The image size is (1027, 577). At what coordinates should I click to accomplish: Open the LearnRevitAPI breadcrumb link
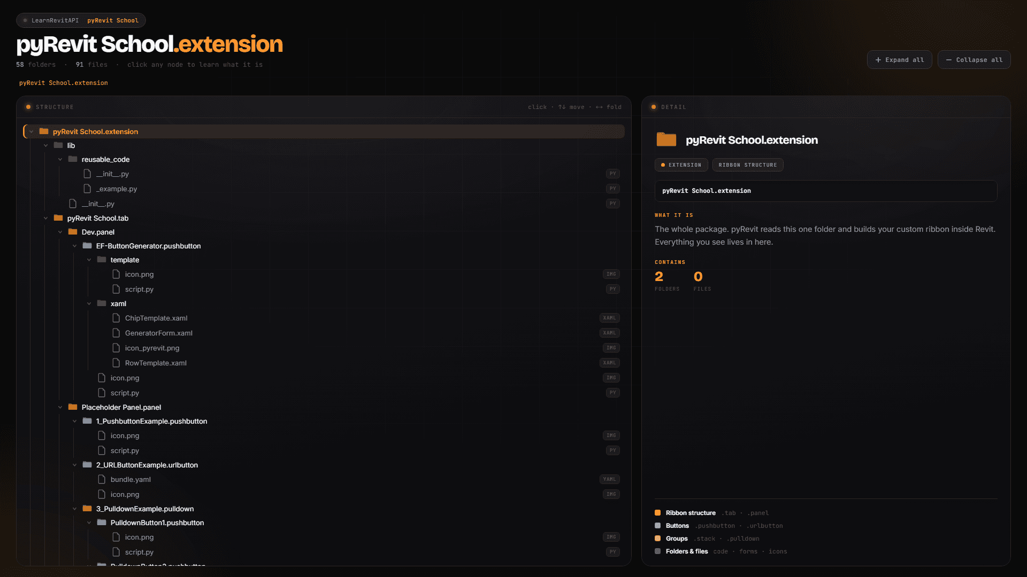(x=55, y=20)
